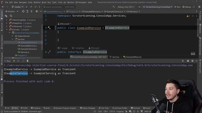Open ScrutorScanning.ConsoleApp run configuration dropdown
The width and height of the screenshot is (202, 113).
point(157,7)
